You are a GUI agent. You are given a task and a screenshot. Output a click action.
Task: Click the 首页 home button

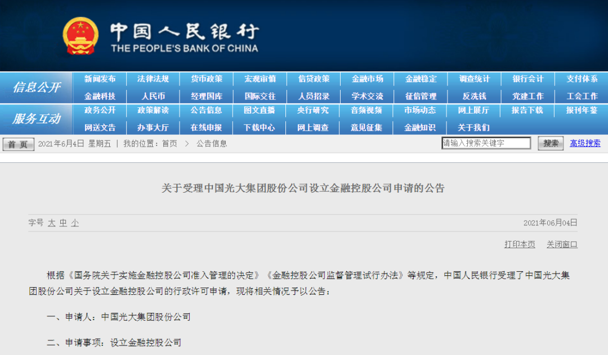coord(18,144)
